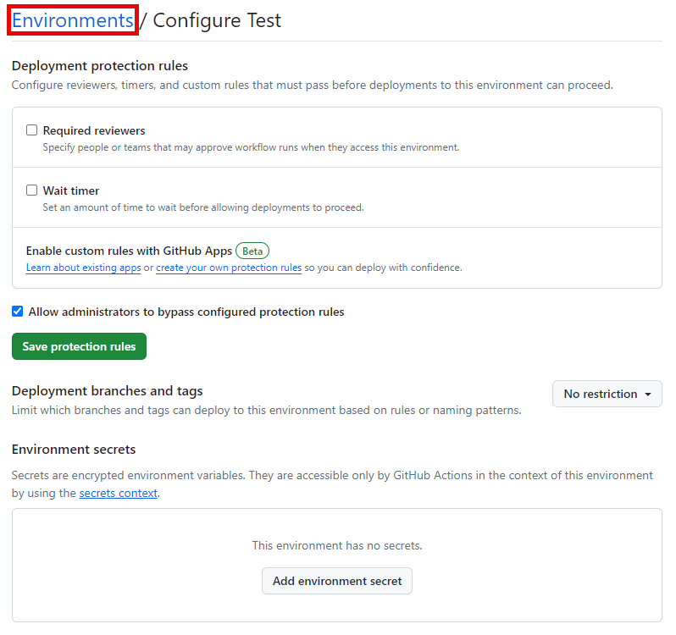Click the 'Required reviewers' label text

(94, 130)
